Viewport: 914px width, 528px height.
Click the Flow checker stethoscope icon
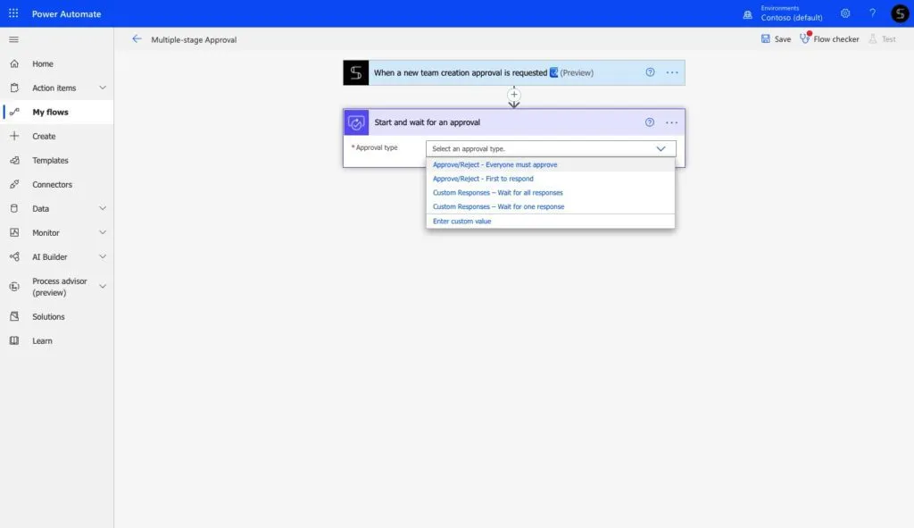click(805, 38)
